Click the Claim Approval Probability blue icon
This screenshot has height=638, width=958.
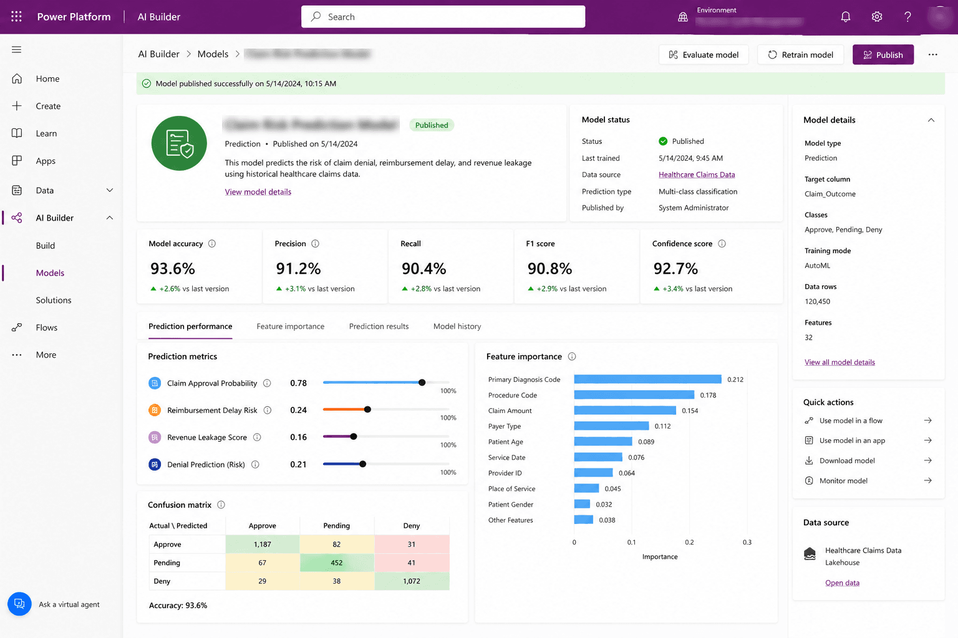(155, 383)
